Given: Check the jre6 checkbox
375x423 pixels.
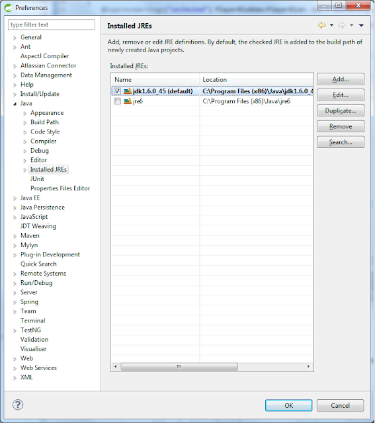Looking at the screenshot, I should [117, 101].
